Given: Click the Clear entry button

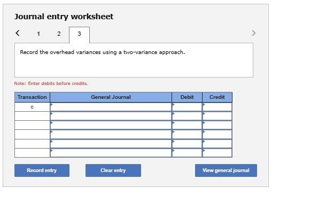Looking at the screenshot, I should (113, 170).
